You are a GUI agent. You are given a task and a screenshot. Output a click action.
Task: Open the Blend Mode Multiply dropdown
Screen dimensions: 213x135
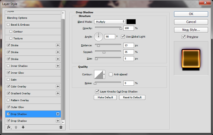pos(110,22)
